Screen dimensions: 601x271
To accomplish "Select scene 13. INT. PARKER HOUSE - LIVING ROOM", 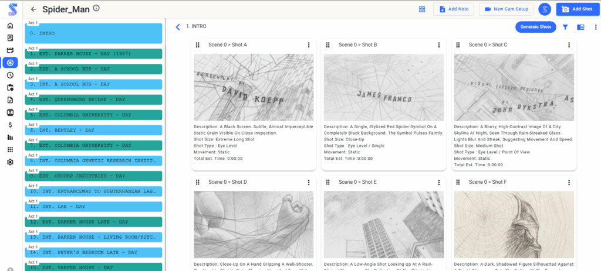I will tap(93, 238).
